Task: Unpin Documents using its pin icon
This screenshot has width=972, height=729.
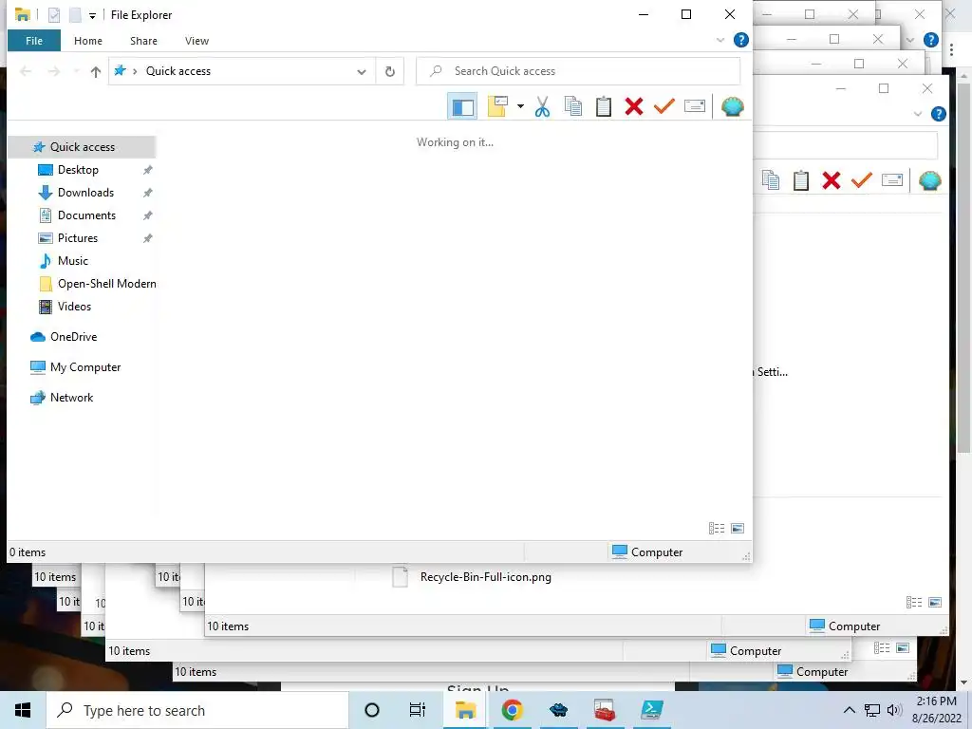Action: [147, 215]
